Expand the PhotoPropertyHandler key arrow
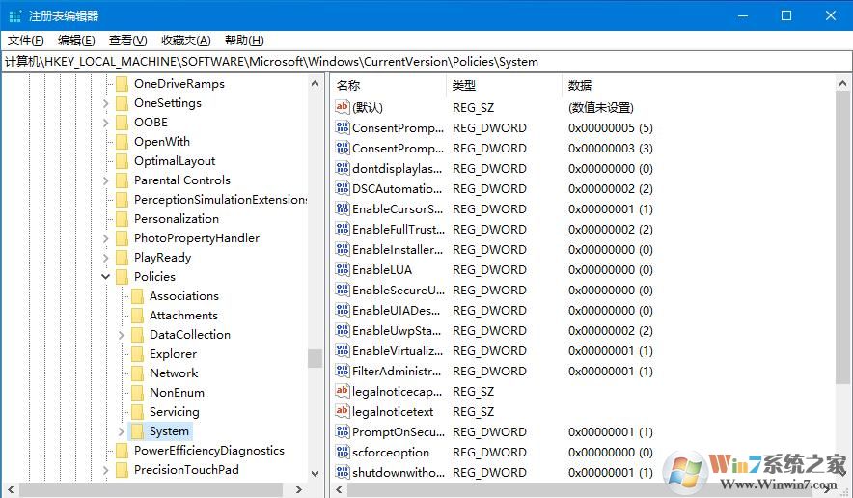The width and height of the screenshot is (853, 498). pos(105,238)
